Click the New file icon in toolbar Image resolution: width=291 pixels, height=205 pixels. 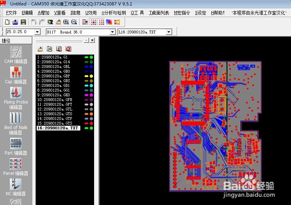7,22
